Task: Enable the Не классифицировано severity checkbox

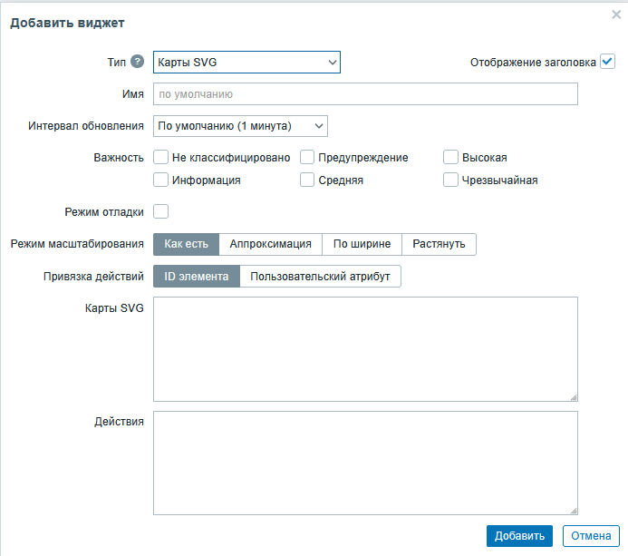Action: click(x=161, y=157)
